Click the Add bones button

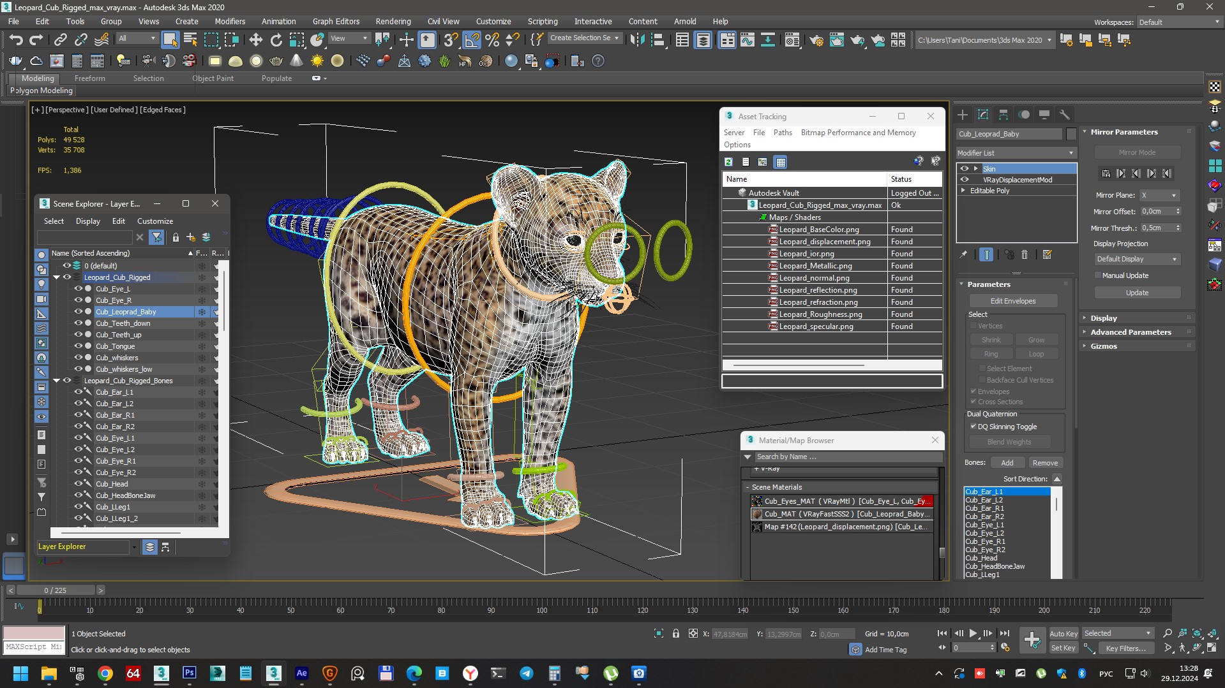click(1007, 463)
